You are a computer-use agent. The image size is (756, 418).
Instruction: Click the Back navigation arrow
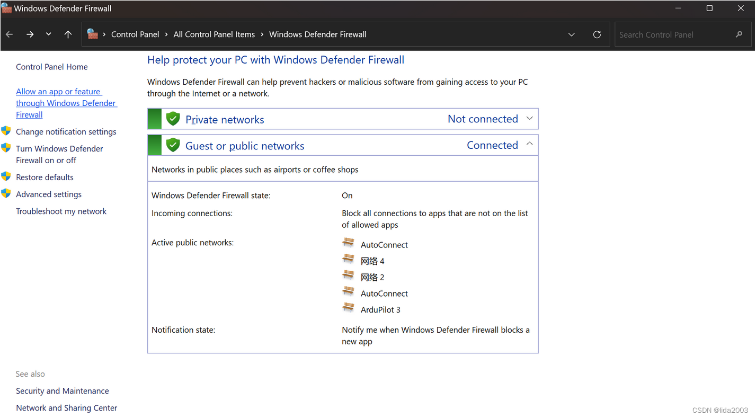(x=10, y=34)
